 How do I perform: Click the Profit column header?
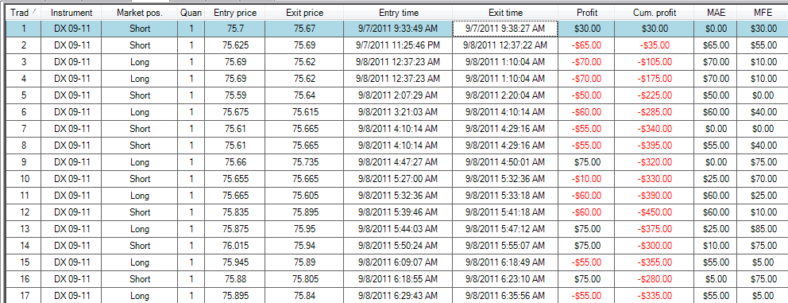tap(586, 13)
